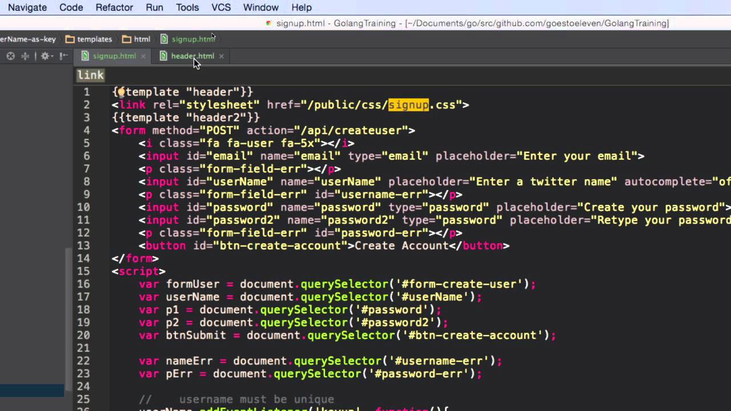Click 'fa fa-user fa-5x' class value
This screenshot has width=731, height=411.
point(260,143)
